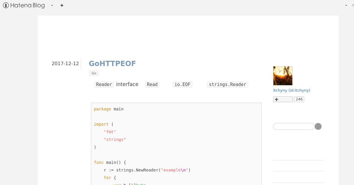Click the plus subscribe button under the profile
This screenshot has height=185, width=354.
(x=283, y=99)
